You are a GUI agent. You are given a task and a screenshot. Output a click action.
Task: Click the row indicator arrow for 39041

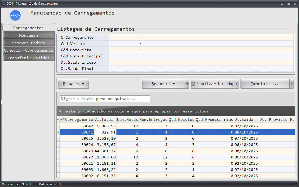[58, 132]
